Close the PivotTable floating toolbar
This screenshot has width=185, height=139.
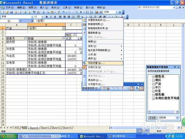142,85
